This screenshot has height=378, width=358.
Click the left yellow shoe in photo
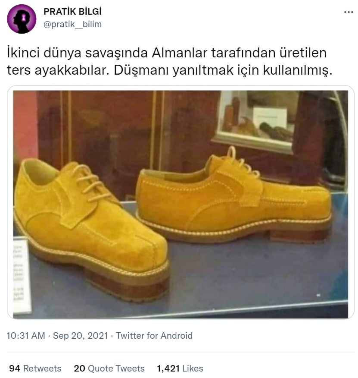[90, 229]
